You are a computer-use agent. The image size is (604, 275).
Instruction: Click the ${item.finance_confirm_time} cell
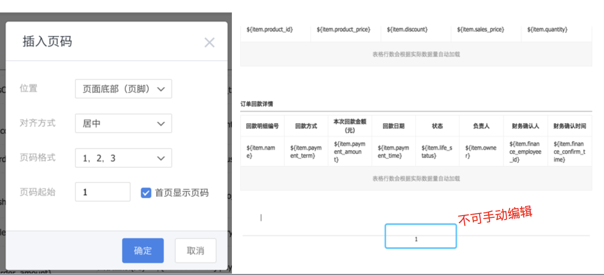click(570, 152)
